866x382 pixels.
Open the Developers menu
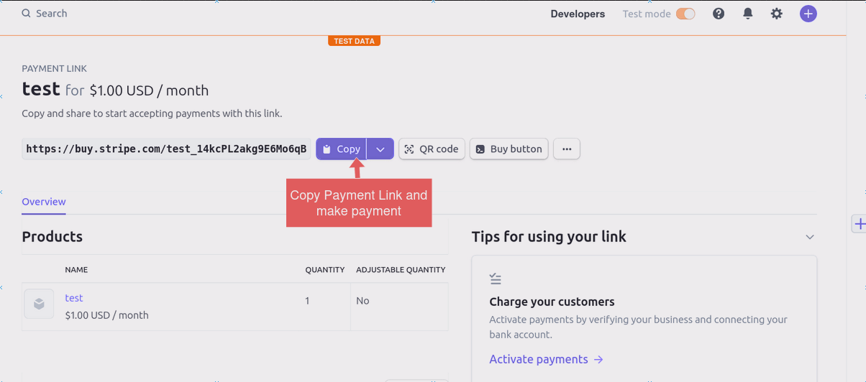pyautogui.click(x=578, y=14)
